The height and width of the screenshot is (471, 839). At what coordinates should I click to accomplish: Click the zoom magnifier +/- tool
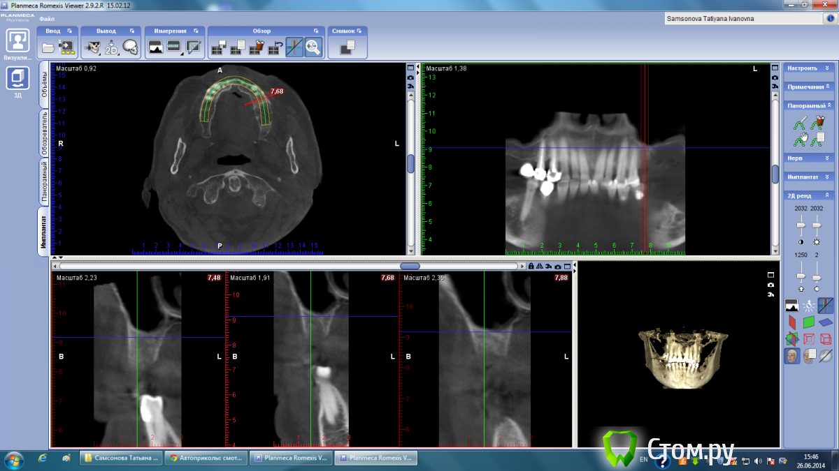(313, 47)
